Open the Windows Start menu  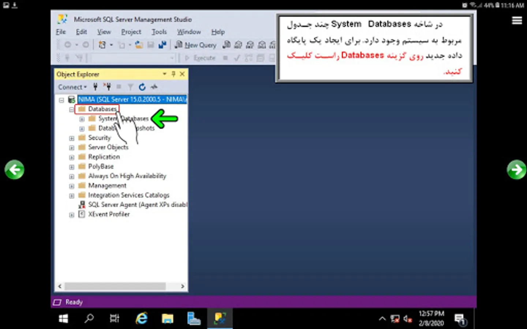click(x=63, y=319)
